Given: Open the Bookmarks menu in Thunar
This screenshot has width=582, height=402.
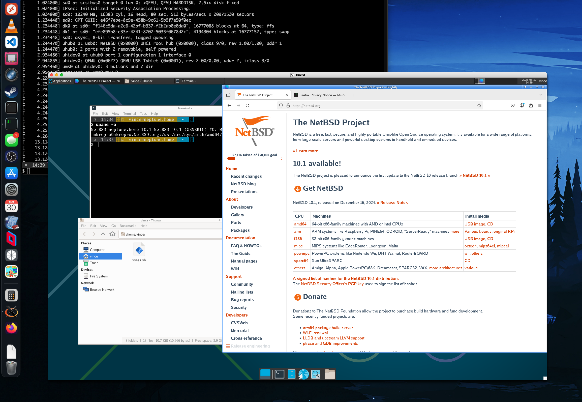Looking at the screenshot, I should (x=128, y=226).
